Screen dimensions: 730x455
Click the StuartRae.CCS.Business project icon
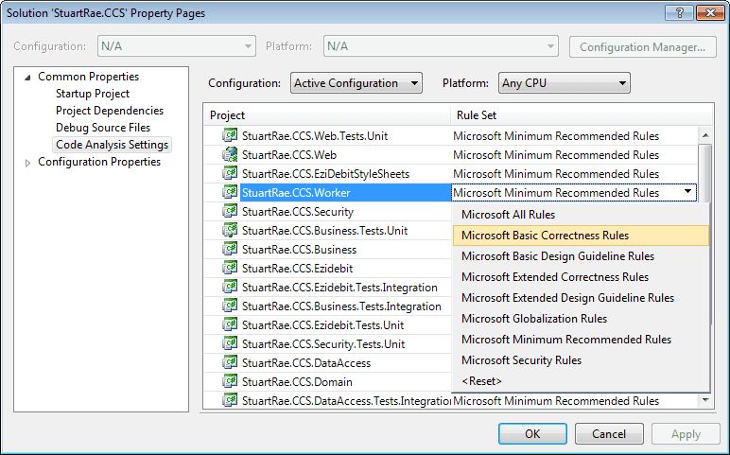pyautogui.click(x=229, y=250)
